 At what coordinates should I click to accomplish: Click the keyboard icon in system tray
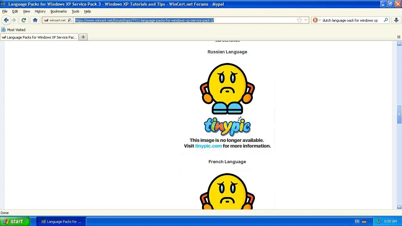tap(364, 221)
